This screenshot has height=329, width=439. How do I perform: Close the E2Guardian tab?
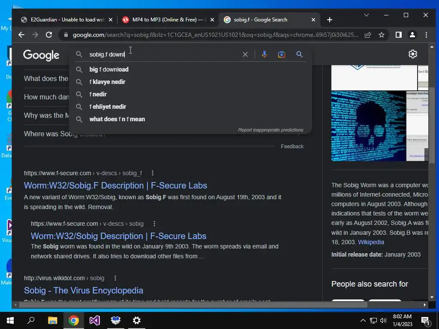111,20
